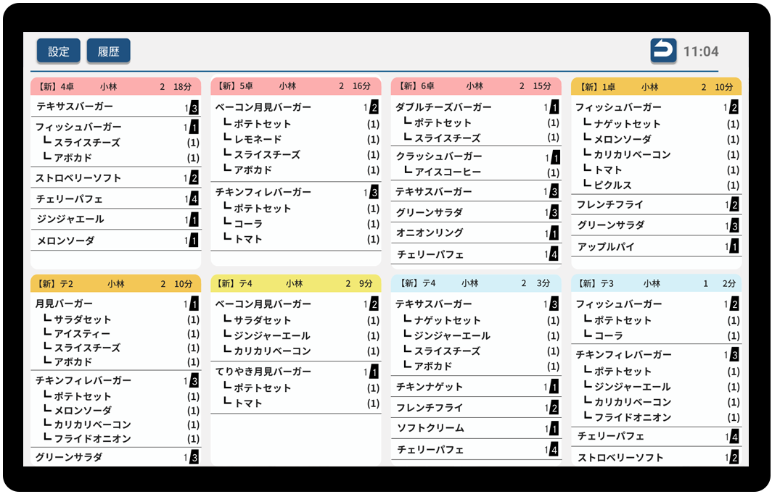Select グリーンサラダ in the 6卓 order
Screen dimensions: 772x494
click(x=476, y=212)
